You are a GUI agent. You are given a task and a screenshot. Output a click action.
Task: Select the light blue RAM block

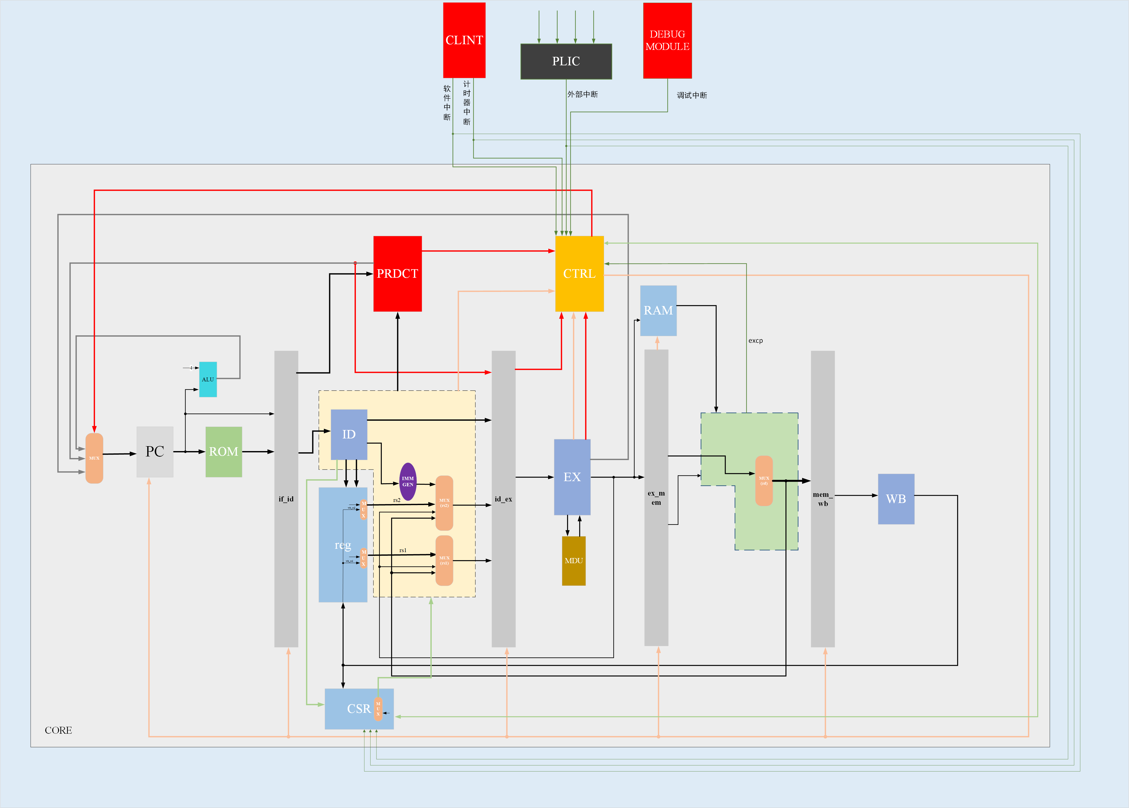click(x=658, y=310)
